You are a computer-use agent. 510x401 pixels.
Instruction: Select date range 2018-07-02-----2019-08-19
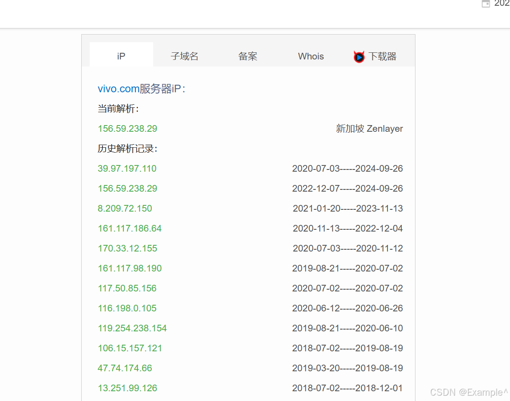click(x=348, y=348)
